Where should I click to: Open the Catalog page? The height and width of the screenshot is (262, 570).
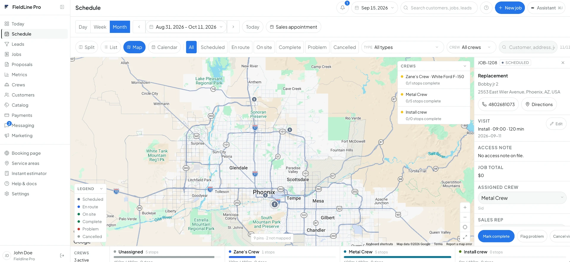tap(34, 105)
